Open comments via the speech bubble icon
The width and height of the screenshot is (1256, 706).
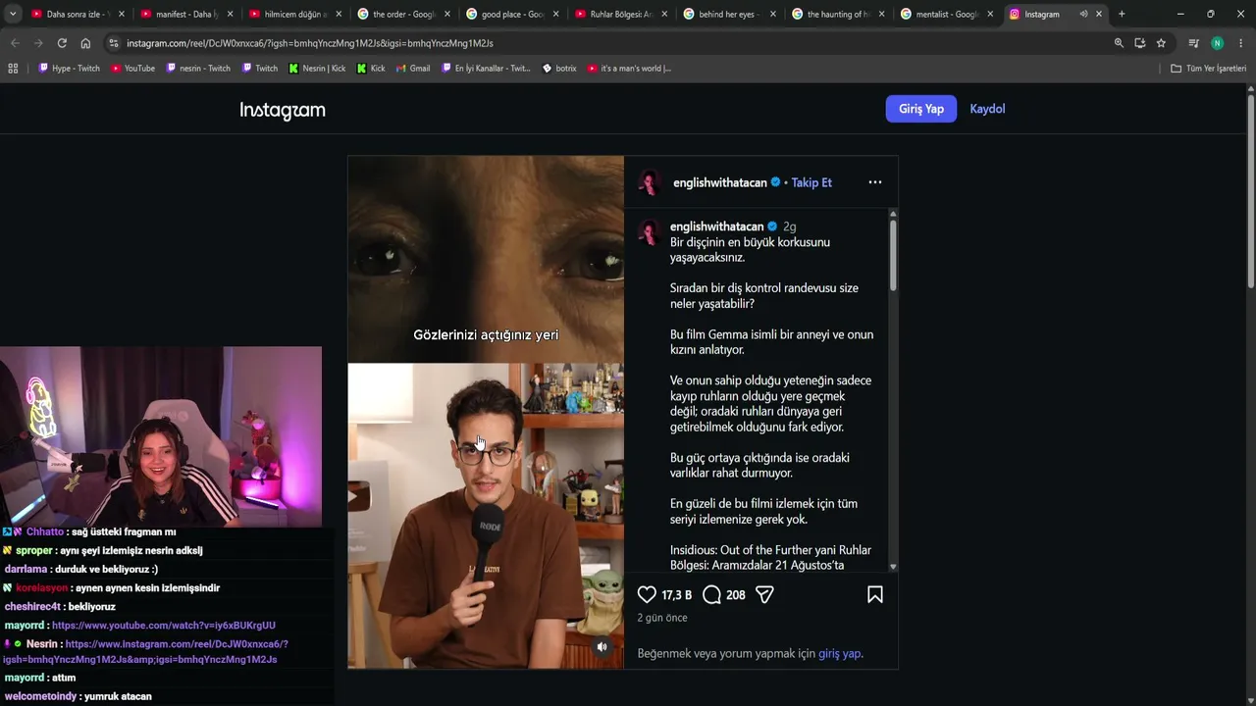712,594
